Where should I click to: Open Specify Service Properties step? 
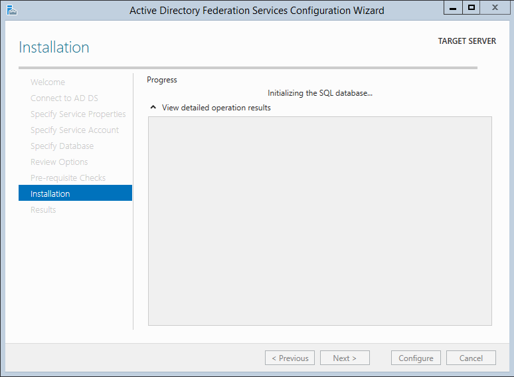point(78,114)
